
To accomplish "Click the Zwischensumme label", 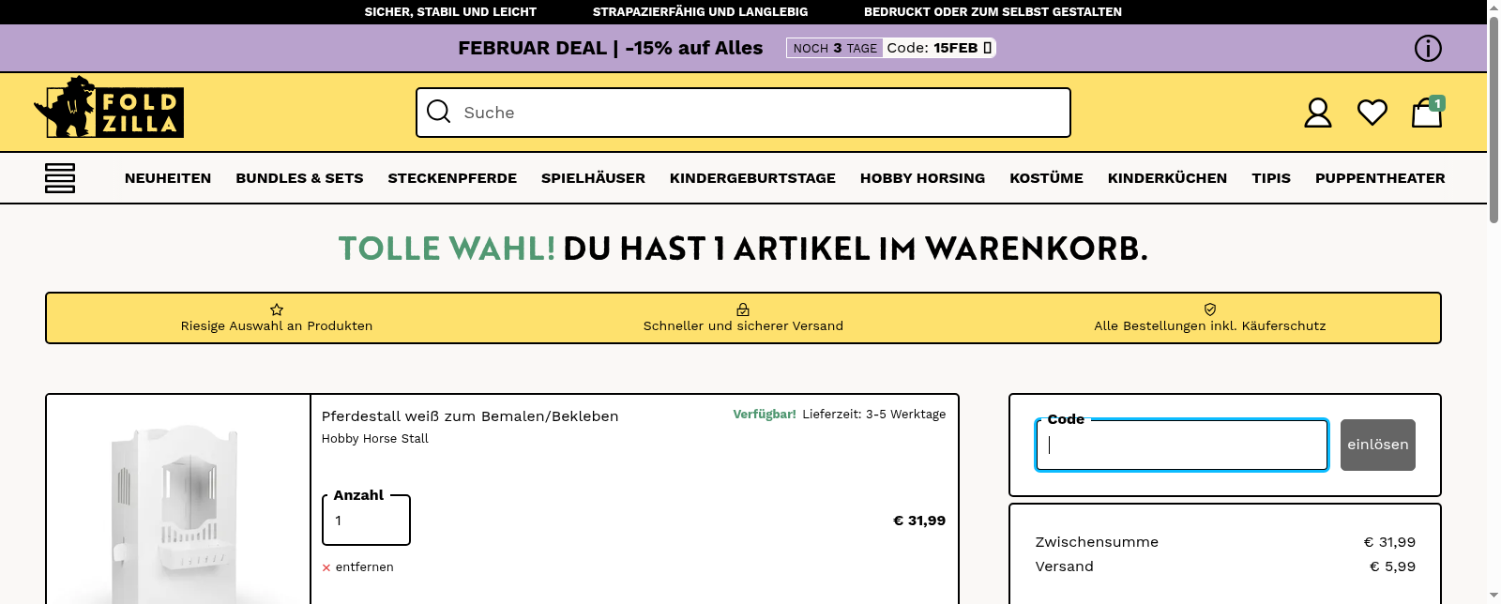I will click(x=1097, y=542).
